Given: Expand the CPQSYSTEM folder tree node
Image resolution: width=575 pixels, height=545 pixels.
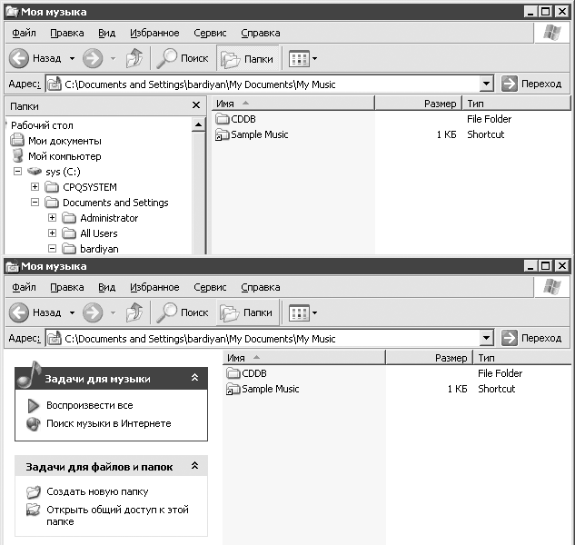Looking at the screenshot, I should click(35, 187).
